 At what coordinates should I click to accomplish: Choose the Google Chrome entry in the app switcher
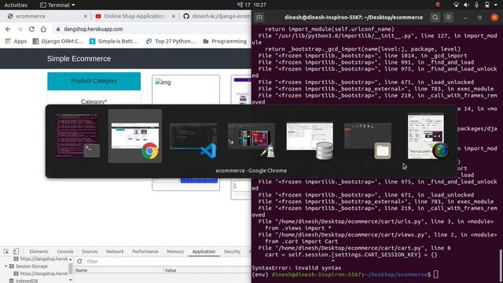click(x=135, y=136)
